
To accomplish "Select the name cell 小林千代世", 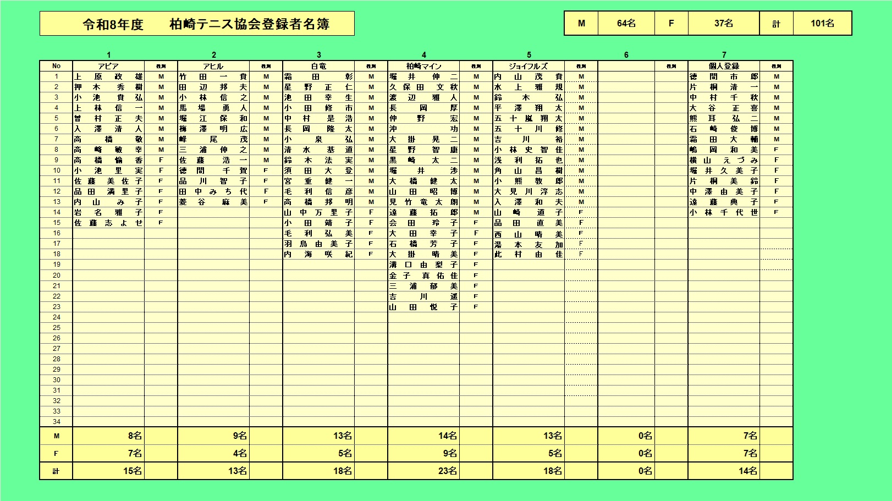I will tap(724, 212).
